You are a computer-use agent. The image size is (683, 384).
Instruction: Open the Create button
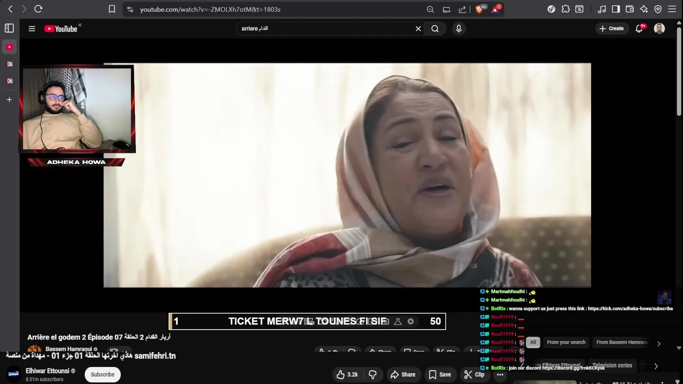coord(611,29)
